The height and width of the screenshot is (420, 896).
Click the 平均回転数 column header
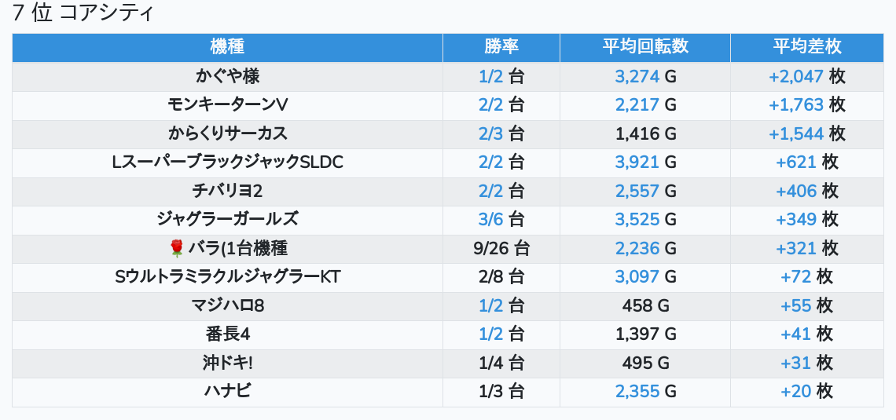[645, 47]
